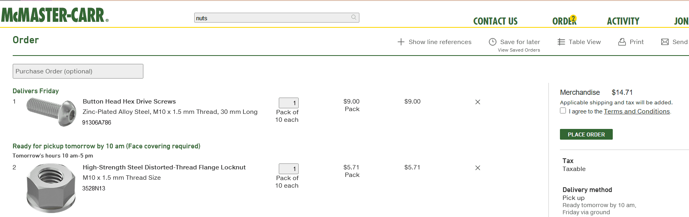Screen dimensions: 689x217
Task: Click the Send envelope icon
Action: (665, 42)
